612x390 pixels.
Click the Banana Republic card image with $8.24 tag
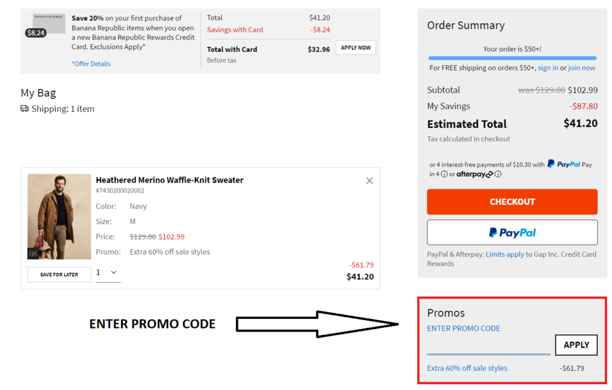click(48, 24)
